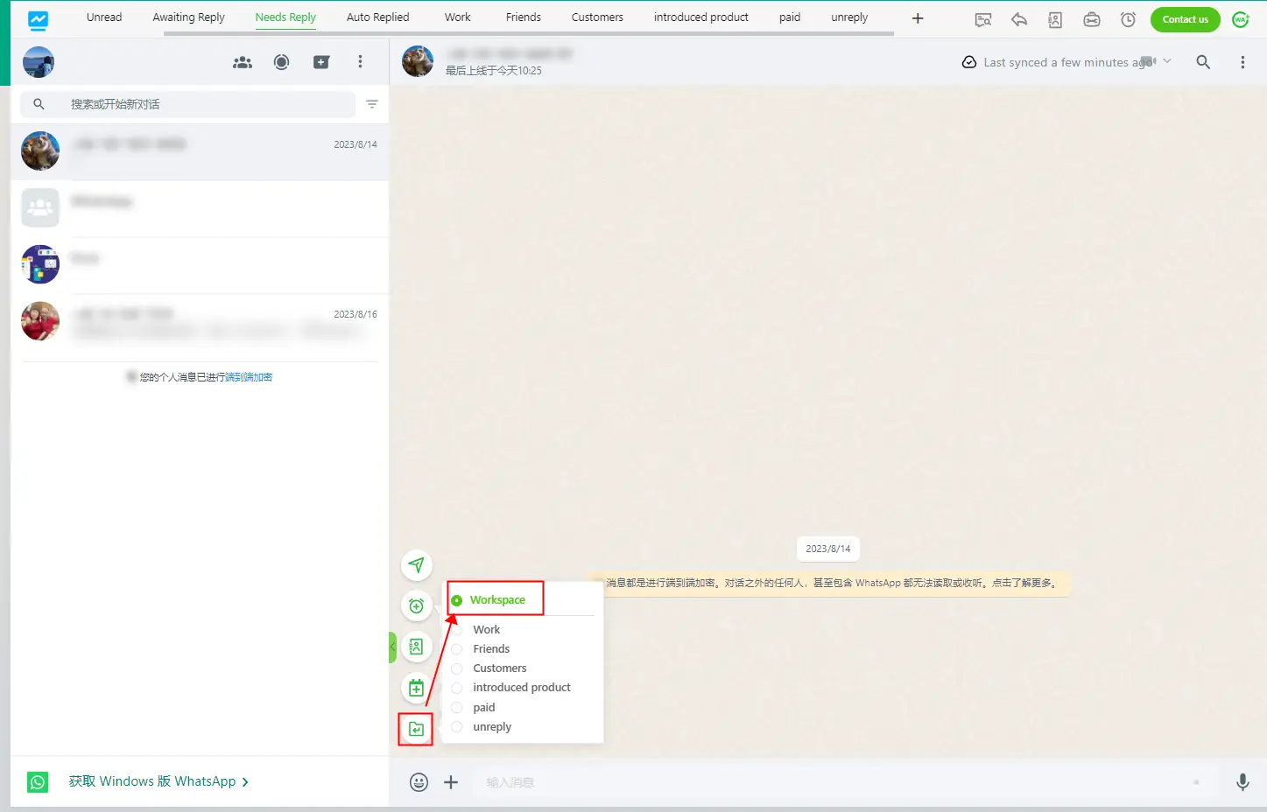
Task: Switch to the Auto Replied tab
Action: pyautogui.click(x=377, y=17)
